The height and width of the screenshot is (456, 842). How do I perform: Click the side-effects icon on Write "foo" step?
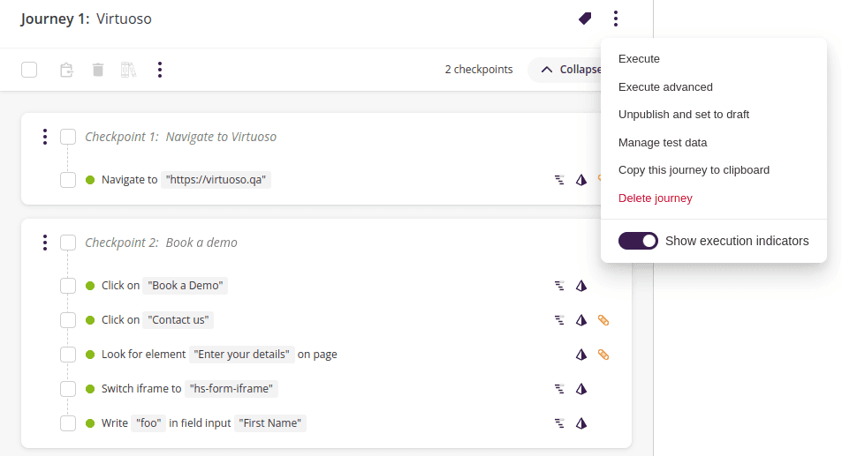(559, 423)
